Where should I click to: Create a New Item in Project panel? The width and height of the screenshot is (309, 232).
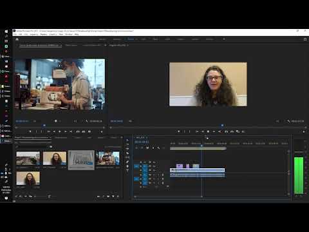113,197
